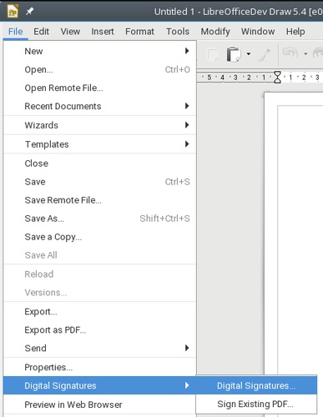
Task: Click the horizontal ruler at mark 3 right
Action: (317, 78)
